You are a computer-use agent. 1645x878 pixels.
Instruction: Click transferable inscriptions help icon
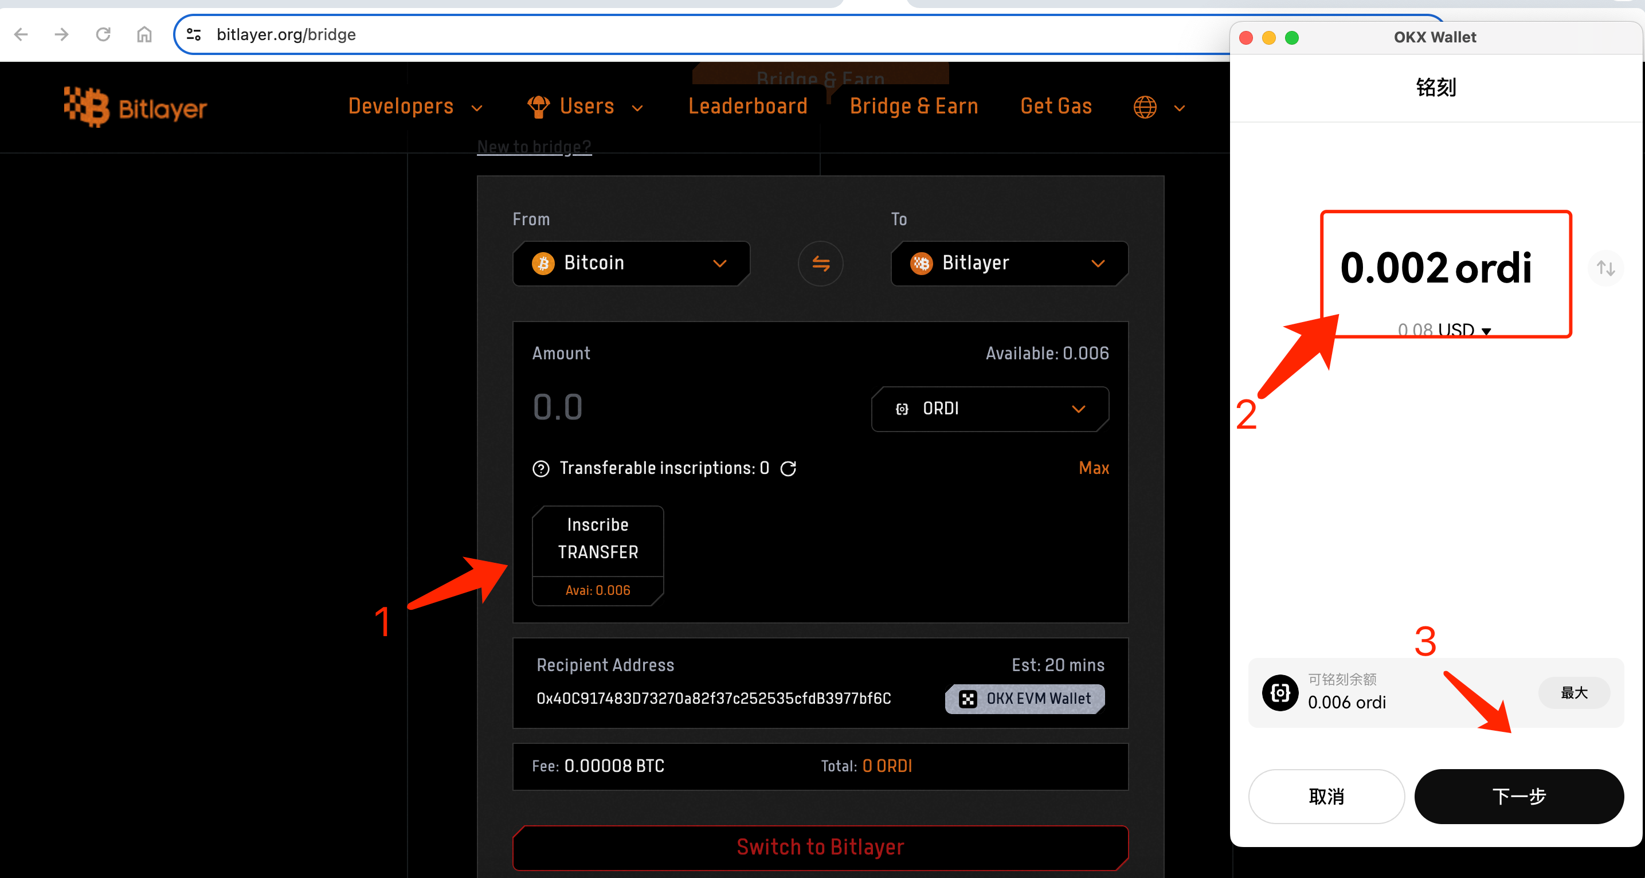pos(540,469)
